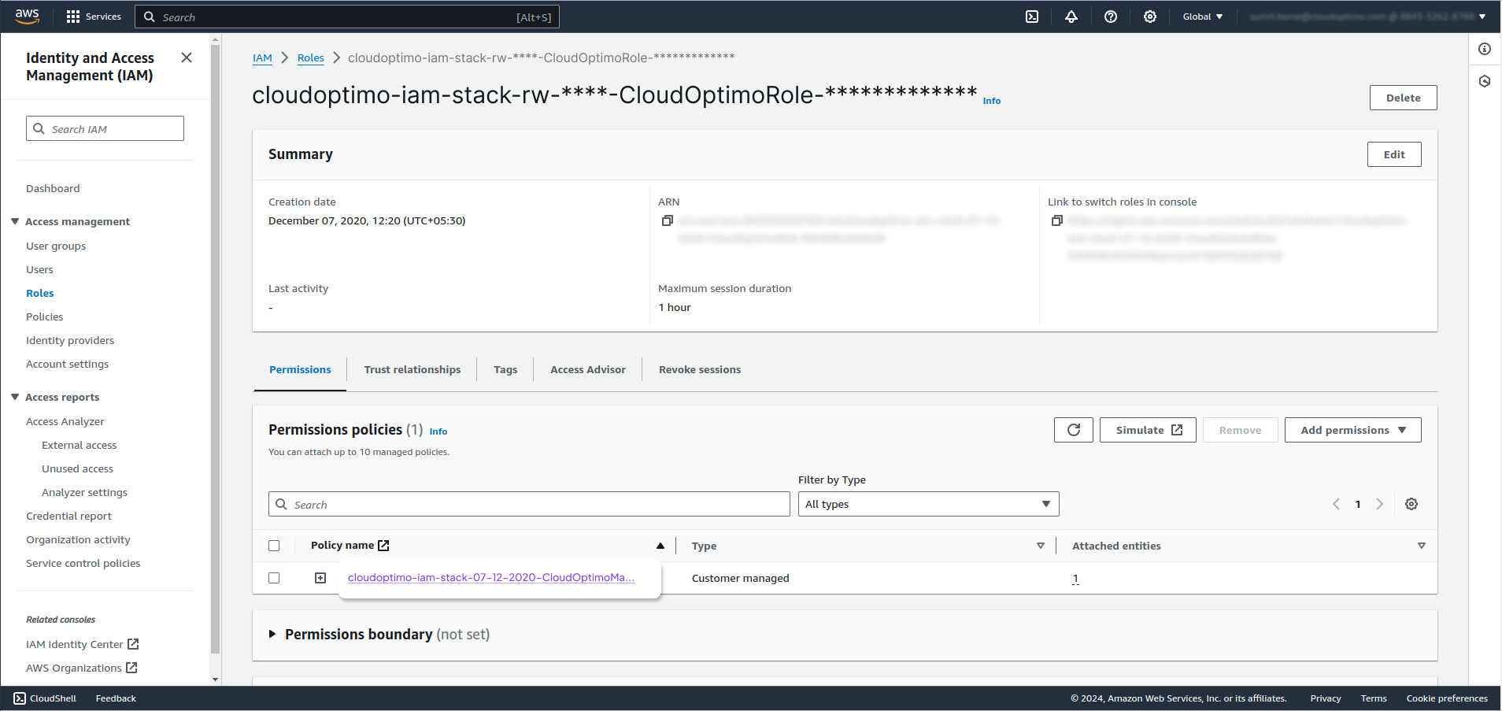Open permissions table preferences gear

click(x=1411, y=504)
